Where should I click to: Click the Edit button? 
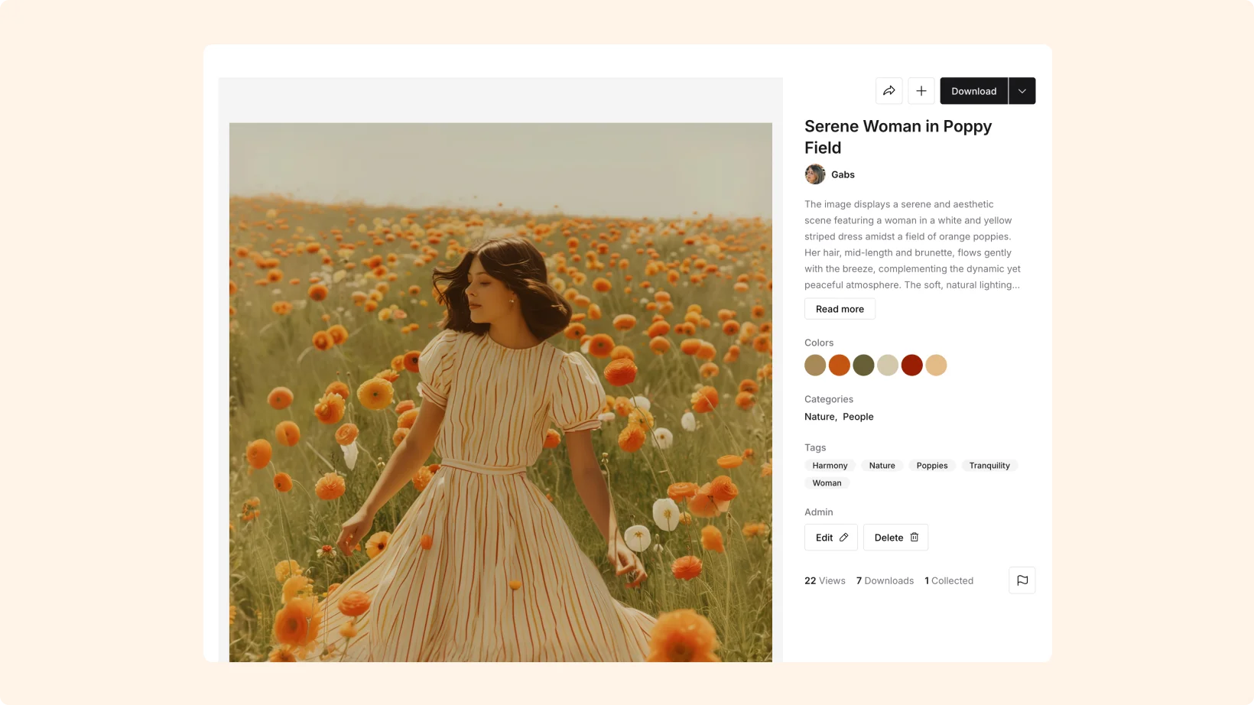coord(831,538)
